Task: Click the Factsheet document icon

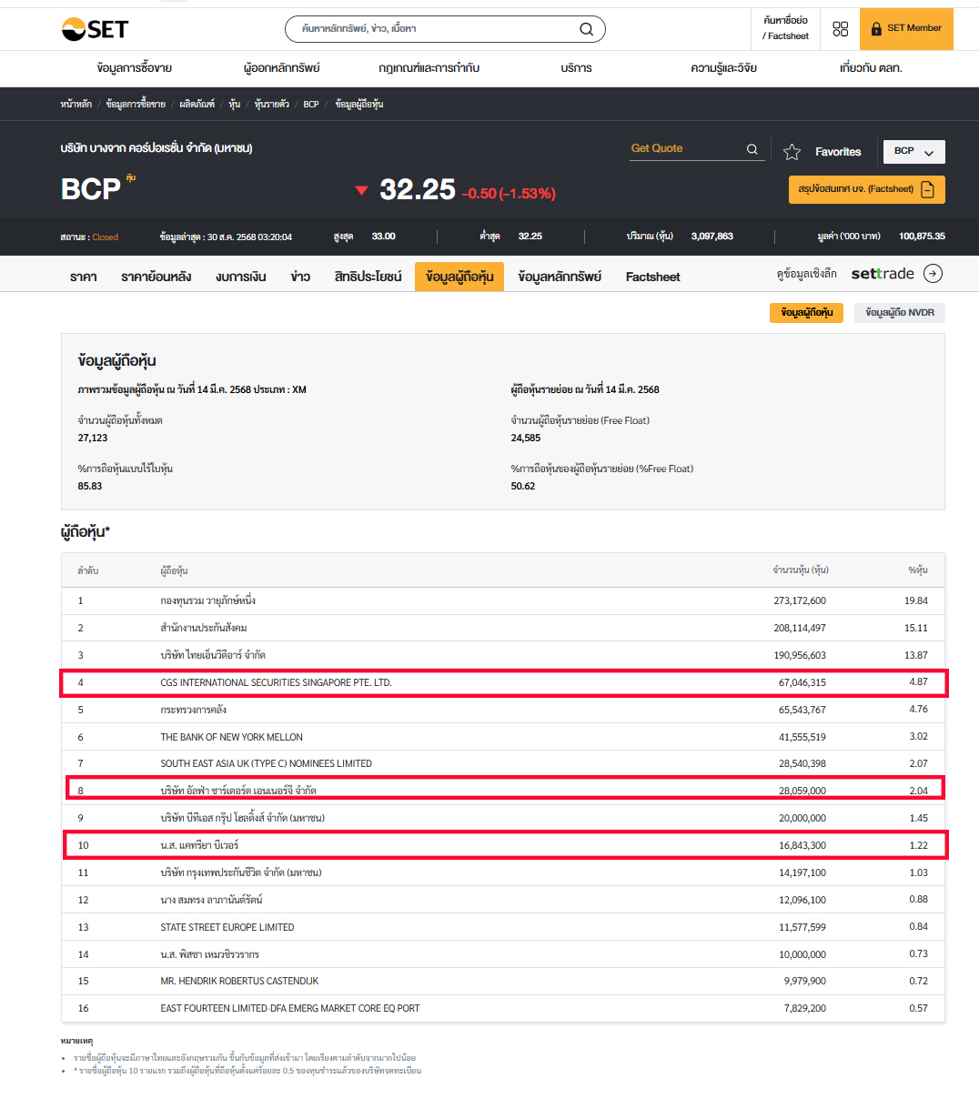Action: pyautogui.click(x=927, y=189)
